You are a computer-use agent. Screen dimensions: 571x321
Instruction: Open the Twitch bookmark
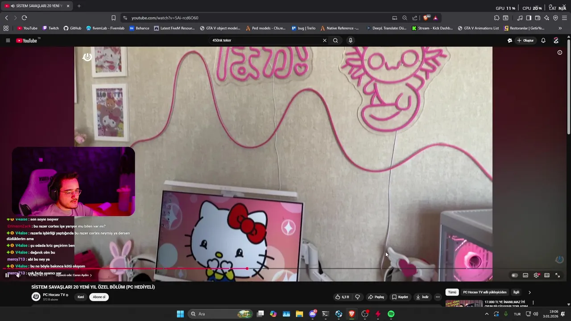50,28
